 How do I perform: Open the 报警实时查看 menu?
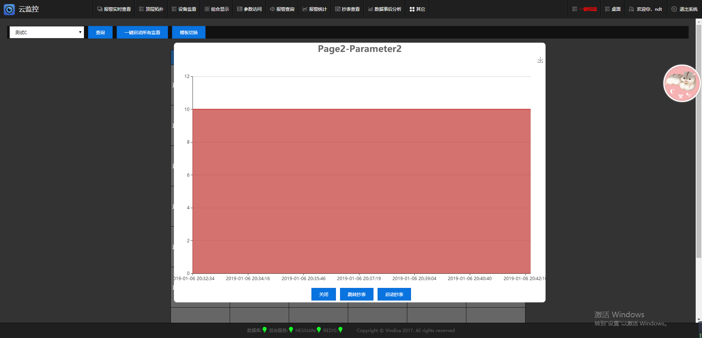[114, 9]
